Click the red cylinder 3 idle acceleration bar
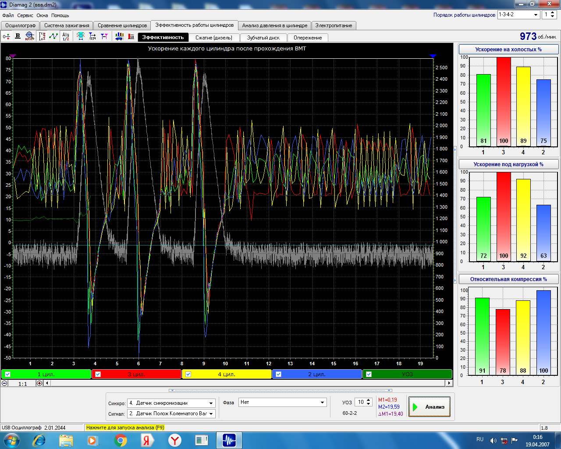Image resolution: width=561 pixels, height=449 pixels. tap(504, 102)
